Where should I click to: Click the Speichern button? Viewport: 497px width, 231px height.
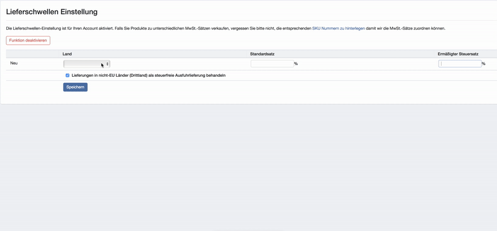(x=75, y=87)
